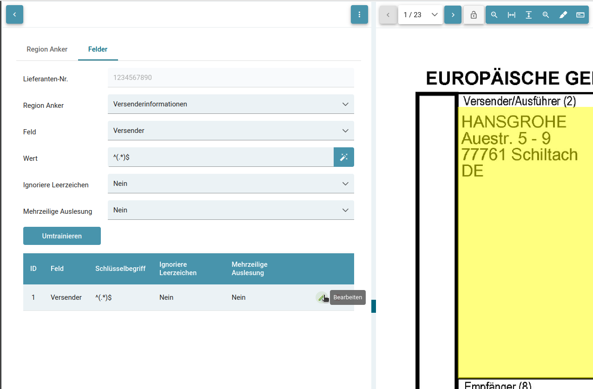Image resolution: width=593 pixels, height=389 pixels.
Task: Click the magic wand icon beside Wert
Action: (x=343, y=157)
